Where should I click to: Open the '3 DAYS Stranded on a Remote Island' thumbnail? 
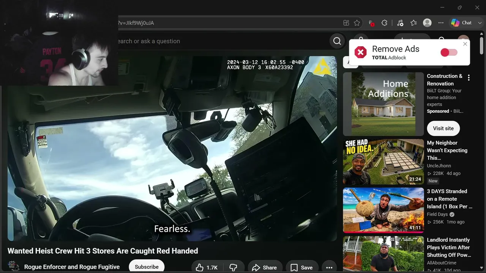click(x=383, y=210)
